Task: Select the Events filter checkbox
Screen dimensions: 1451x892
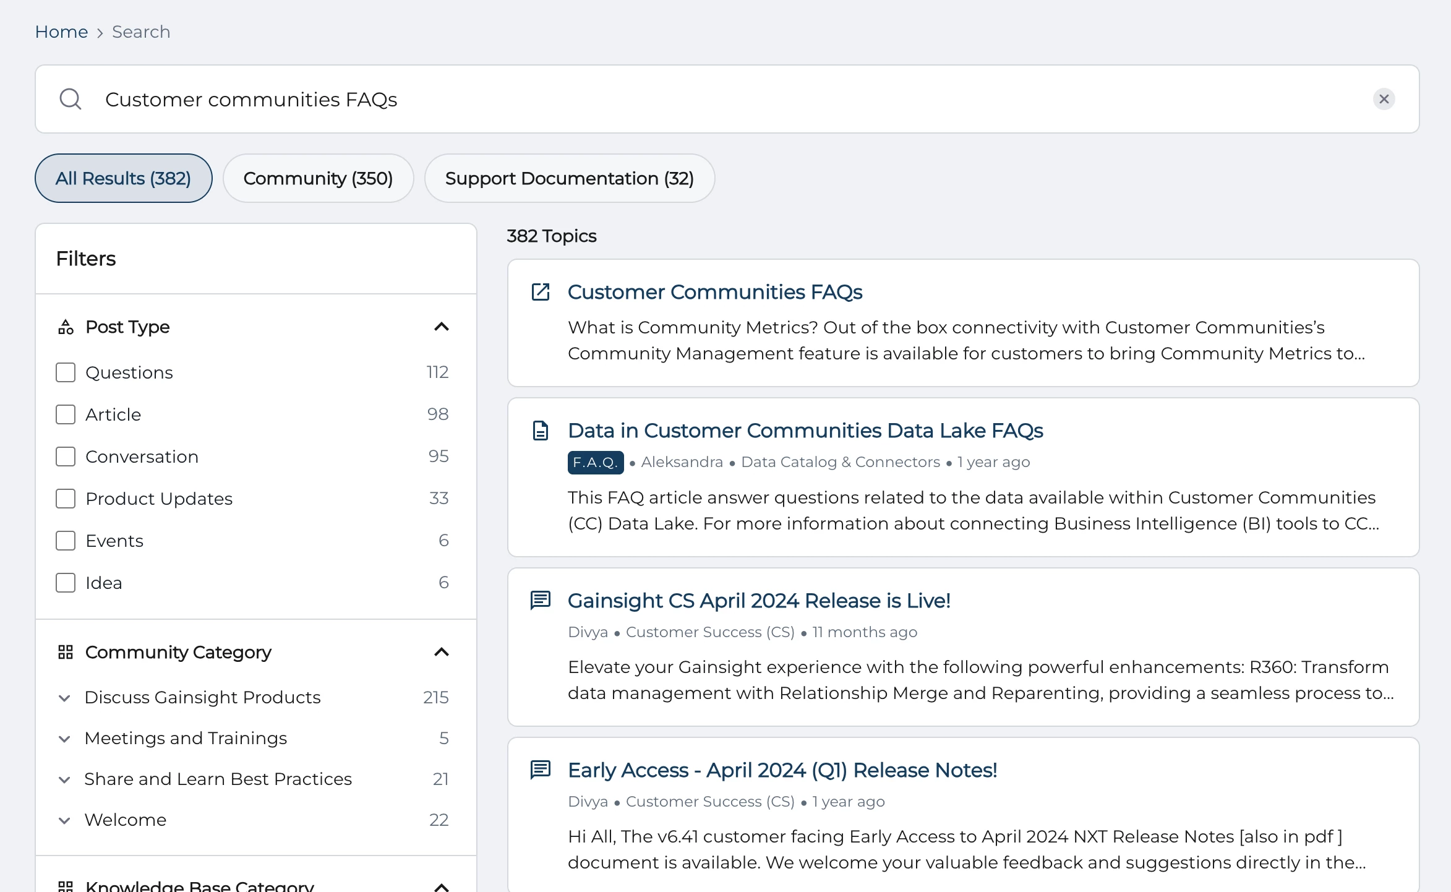Action: pyautogui.click(x=66, y=541)
